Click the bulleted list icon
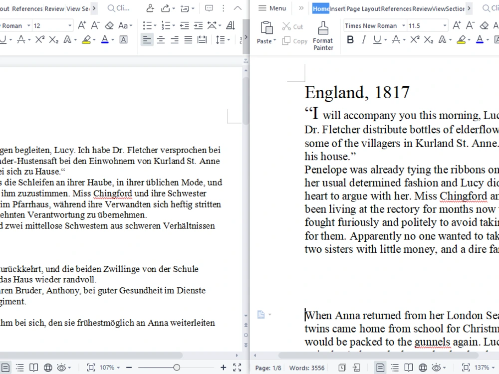This screenshot has width=499, height=374. point(147,25)
